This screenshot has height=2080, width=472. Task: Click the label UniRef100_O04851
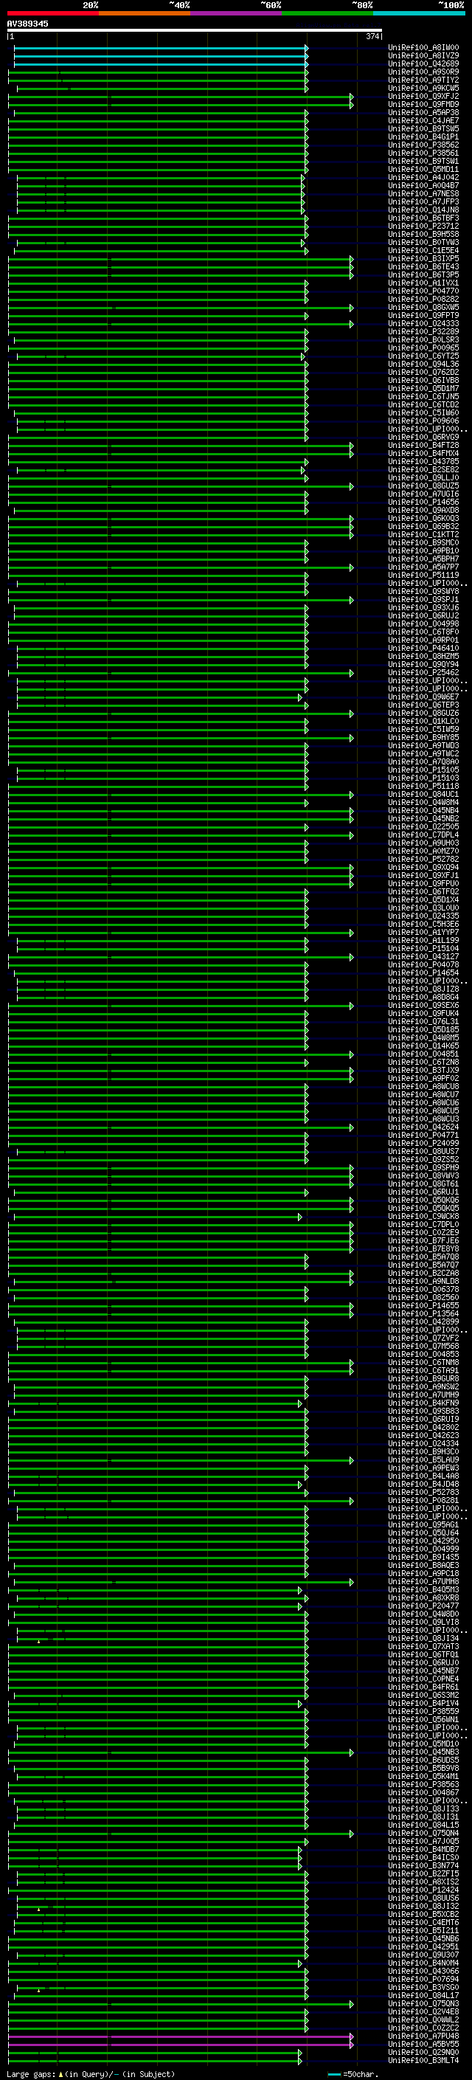coord(423,1054)
